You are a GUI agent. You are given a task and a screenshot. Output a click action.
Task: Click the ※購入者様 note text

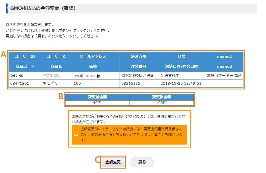tap(128, 119)
